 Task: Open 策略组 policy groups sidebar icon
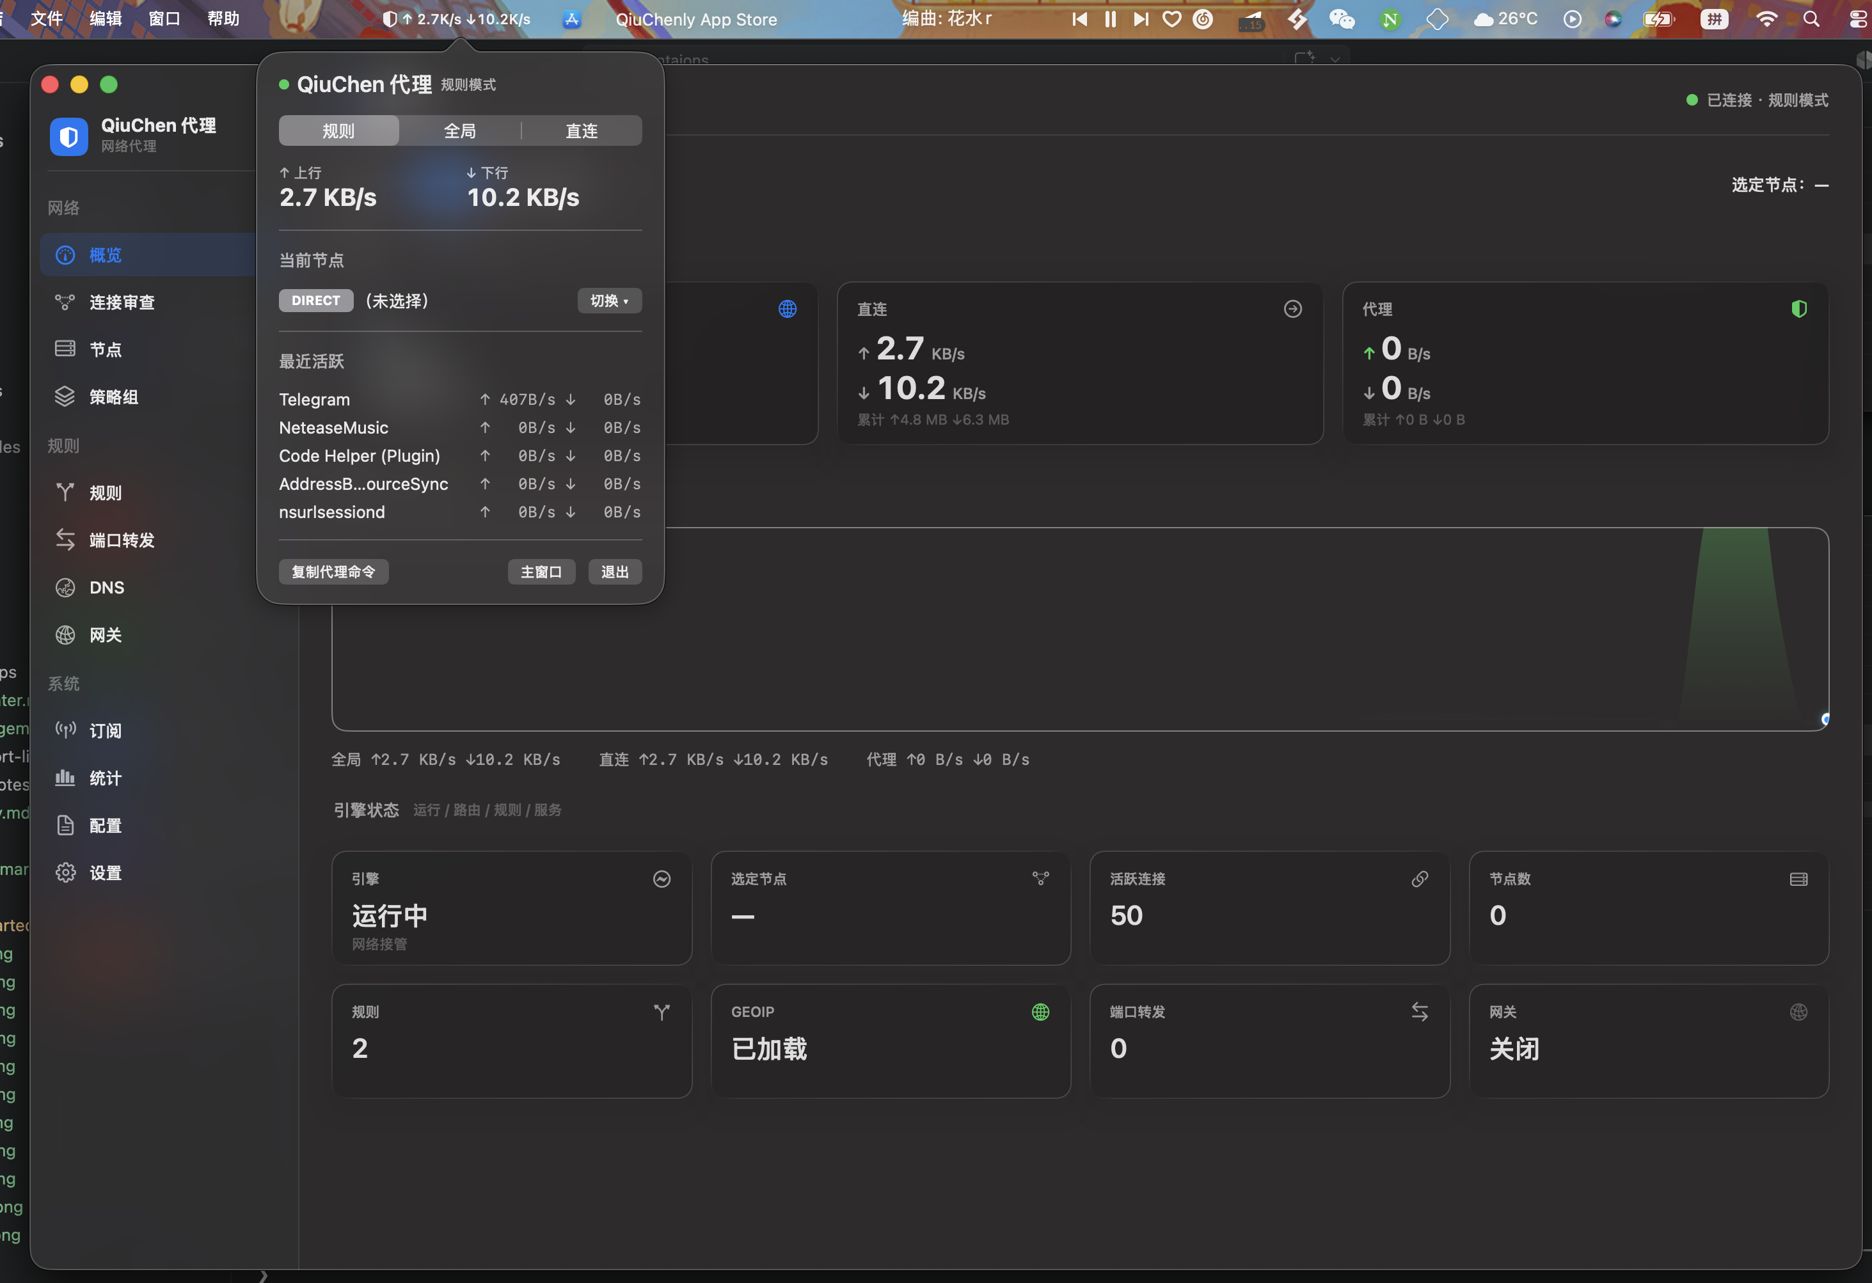(x=65, y=397)
